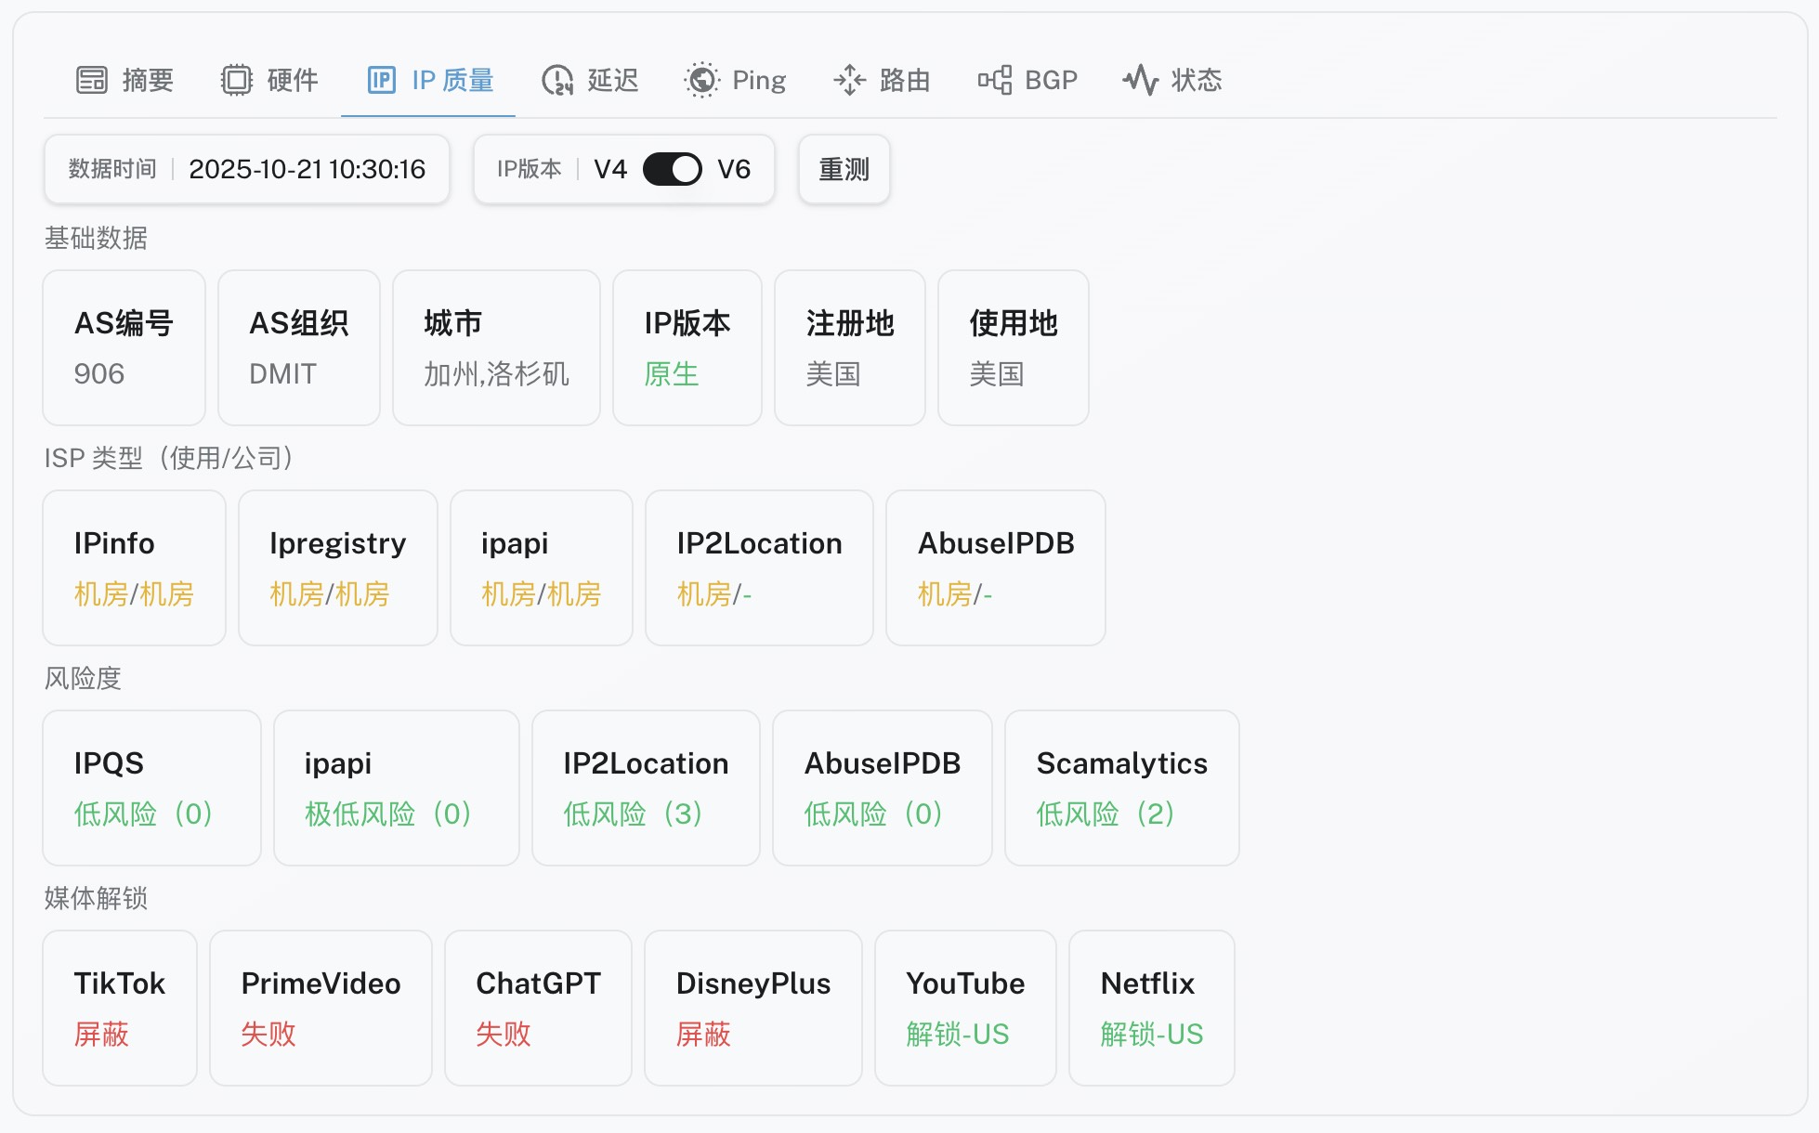Viewport: 1819px width, 1133px height.
Task: Click the AS组织 DMIT card
Action: click(x=298, y=347)
